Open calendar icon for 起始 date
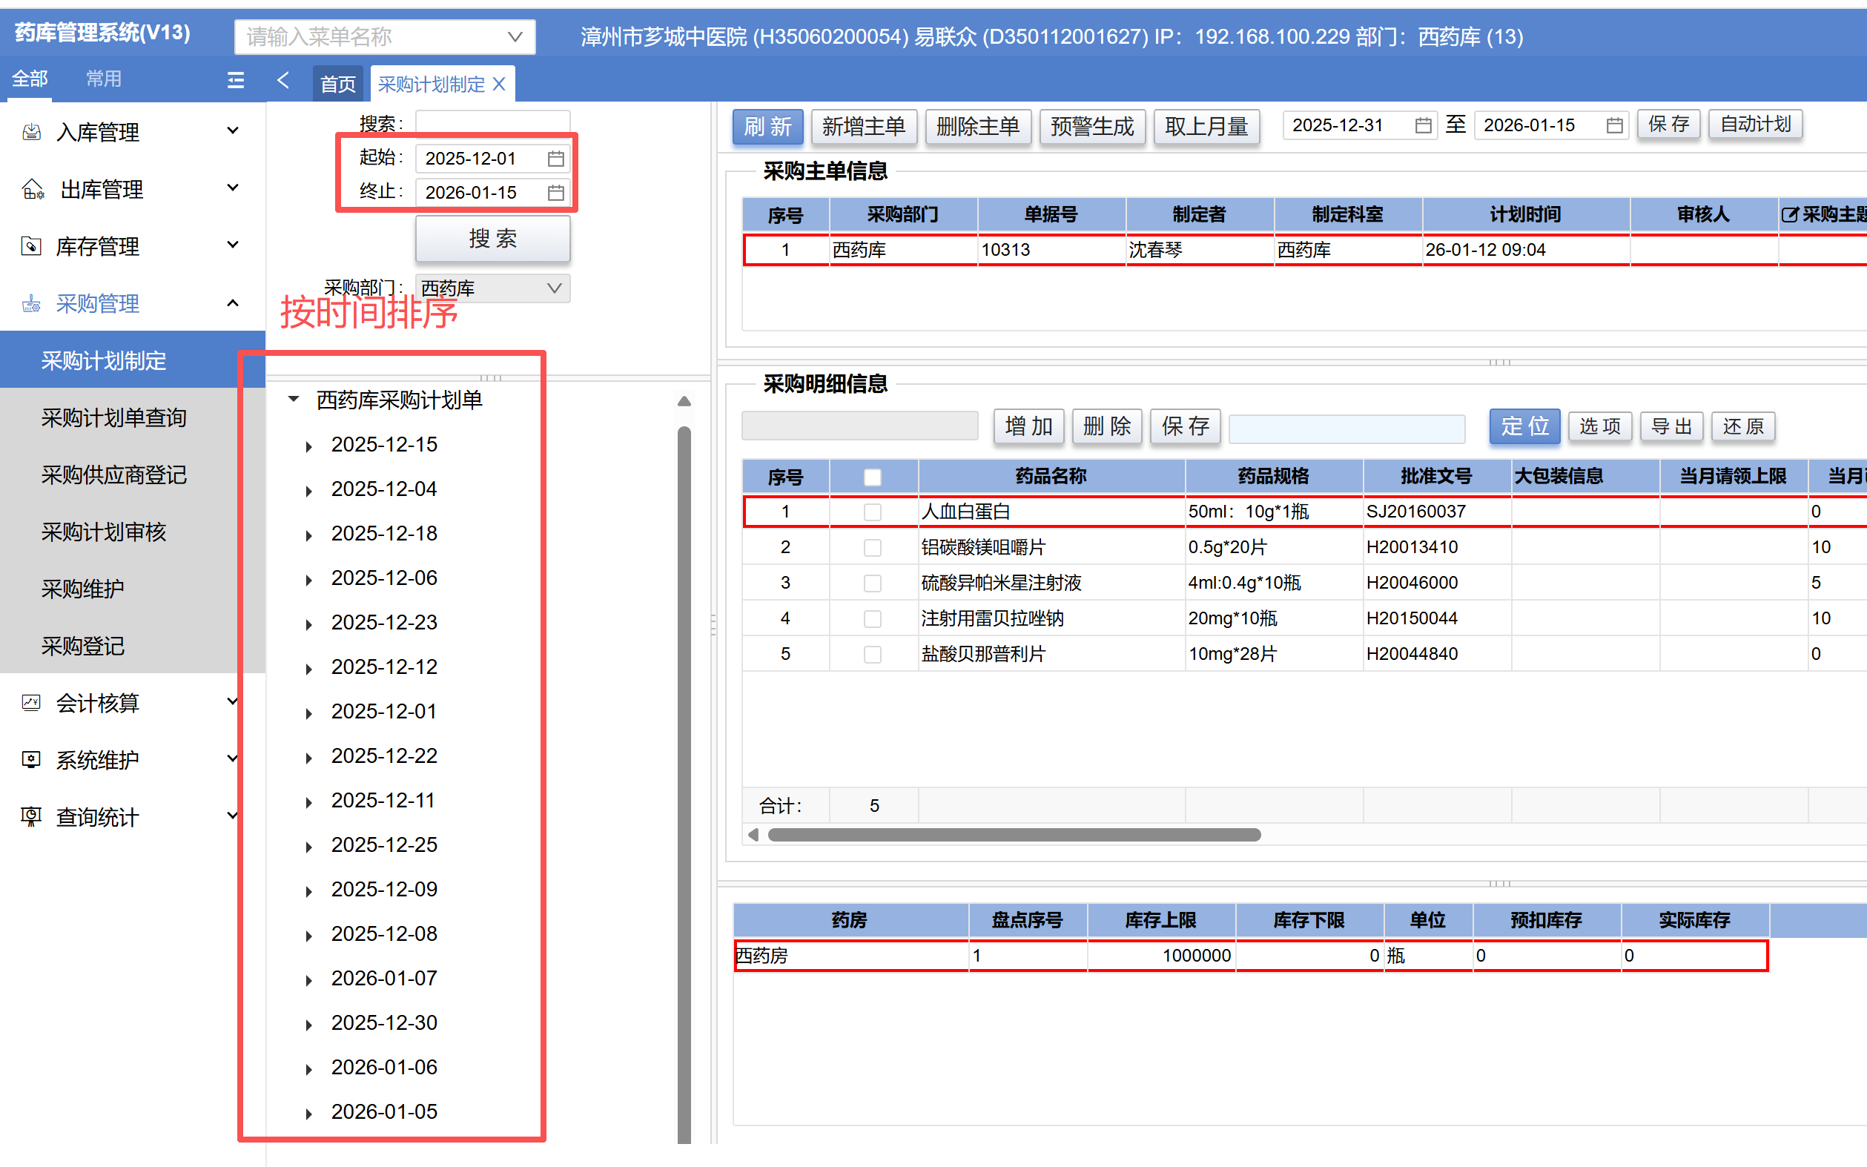This screenshot has width=1867, height=1167. pos(555,158)
